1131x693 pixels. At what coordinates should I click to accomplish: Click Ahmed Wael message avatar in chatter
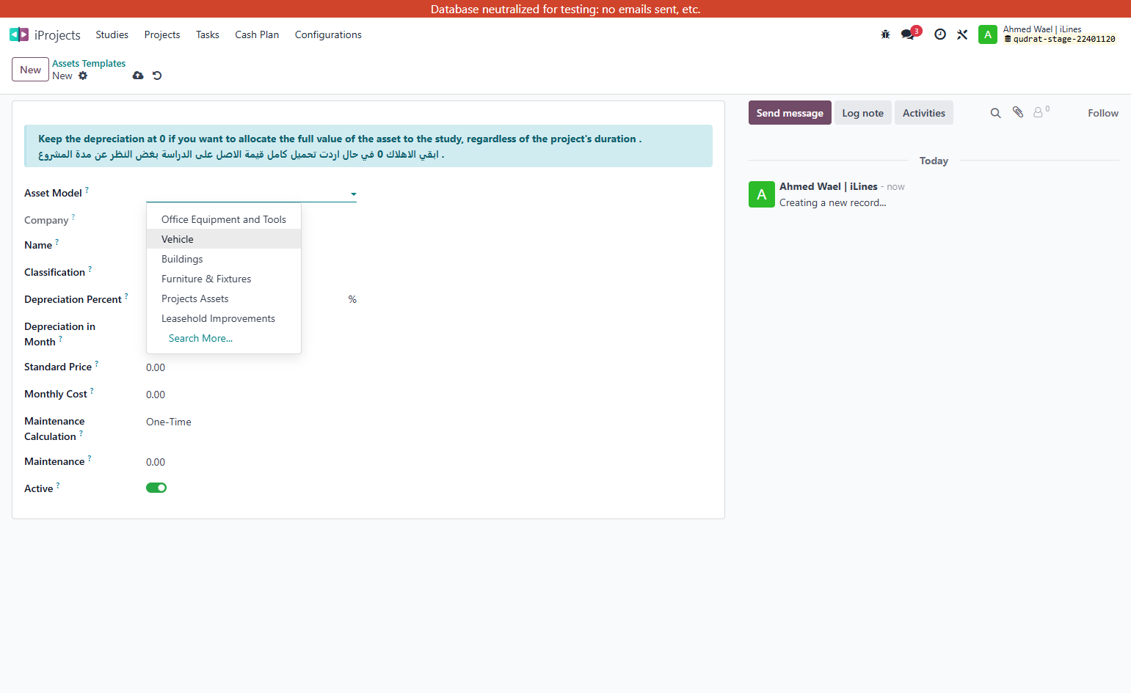(762, 194)
